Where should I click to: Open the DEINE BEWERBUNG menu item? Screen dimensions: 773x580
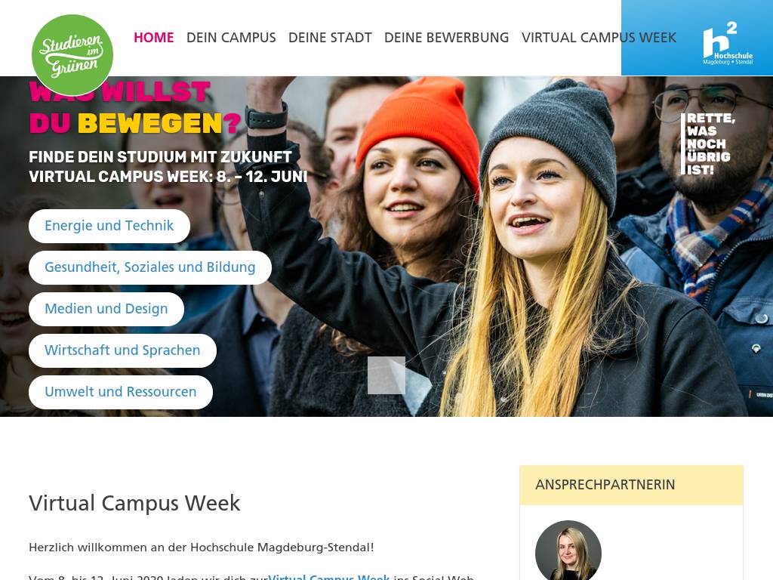[447, 38]
